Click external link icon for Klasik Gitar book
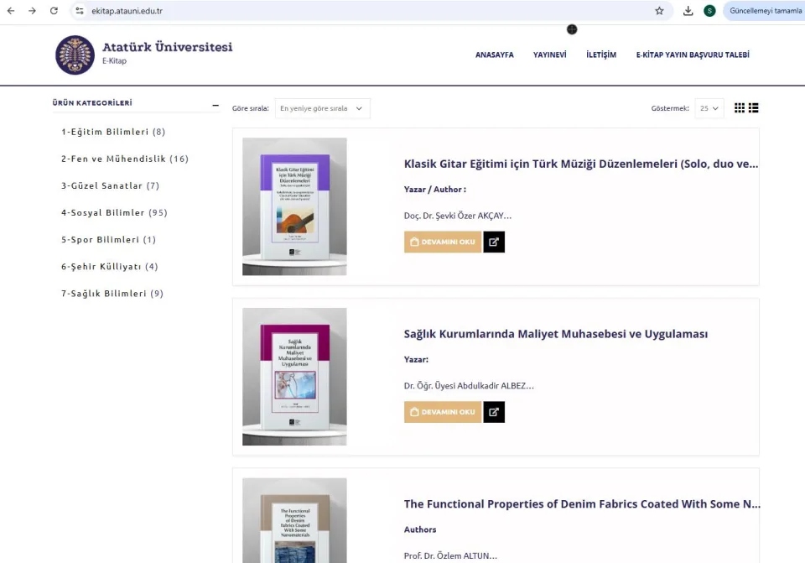This screenshot has width=805, height=563. coord(494,242)
